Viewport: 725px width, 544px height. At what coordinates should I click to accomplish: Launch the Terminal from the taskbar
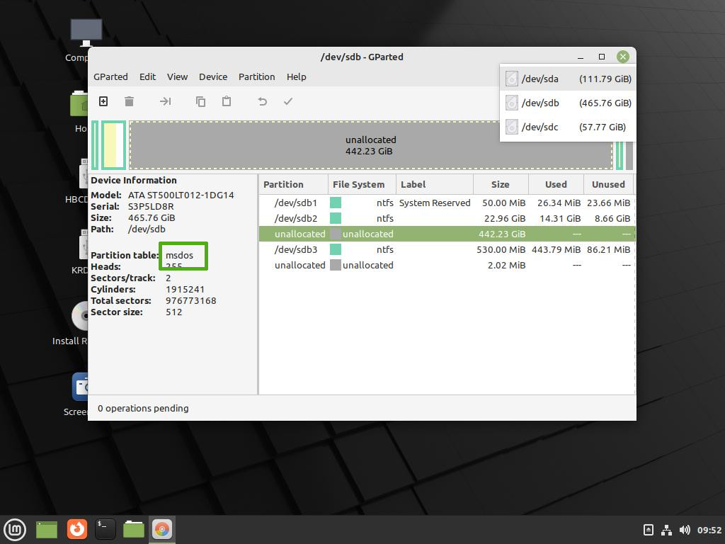(x=105, y=528)
